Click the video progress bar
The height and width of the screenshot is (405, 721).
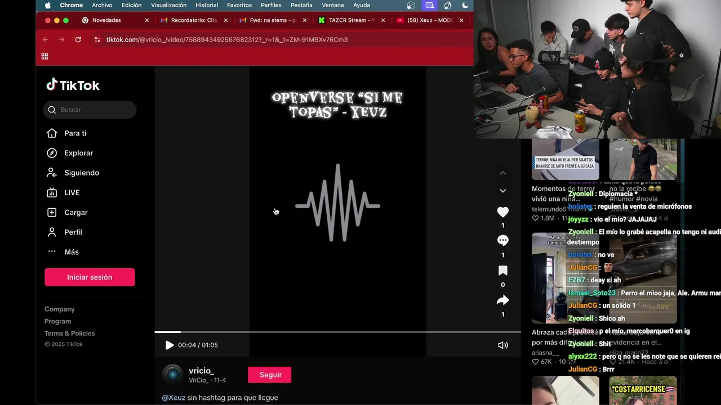[x=338, y=332]
